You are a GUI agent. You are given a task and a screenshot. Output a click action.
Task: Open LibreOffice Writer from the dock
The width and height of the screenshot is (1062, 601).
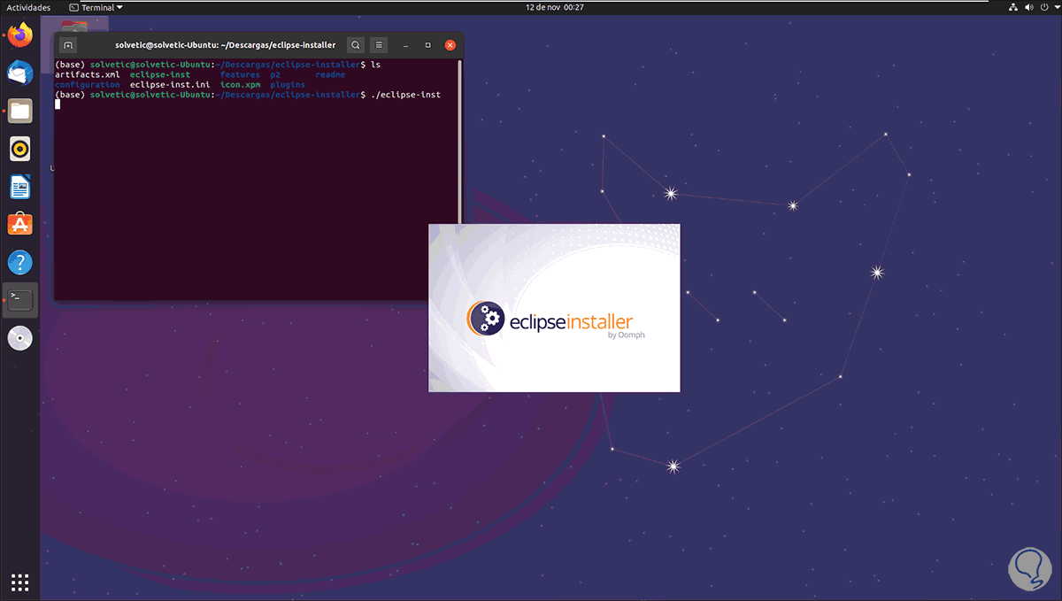[x=19, y=187]
